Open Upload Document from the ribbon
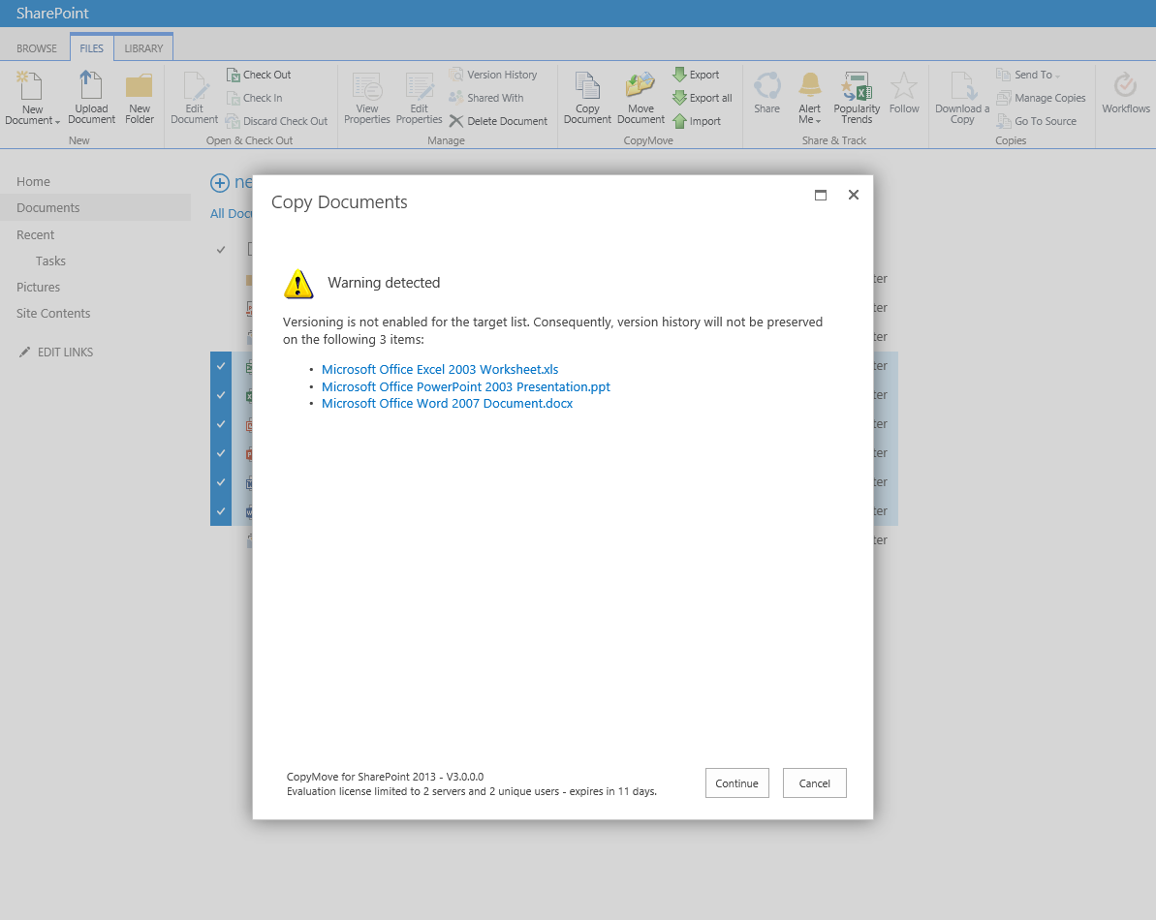The height and width of the screenshot is (920, 1156). point(91,97)
